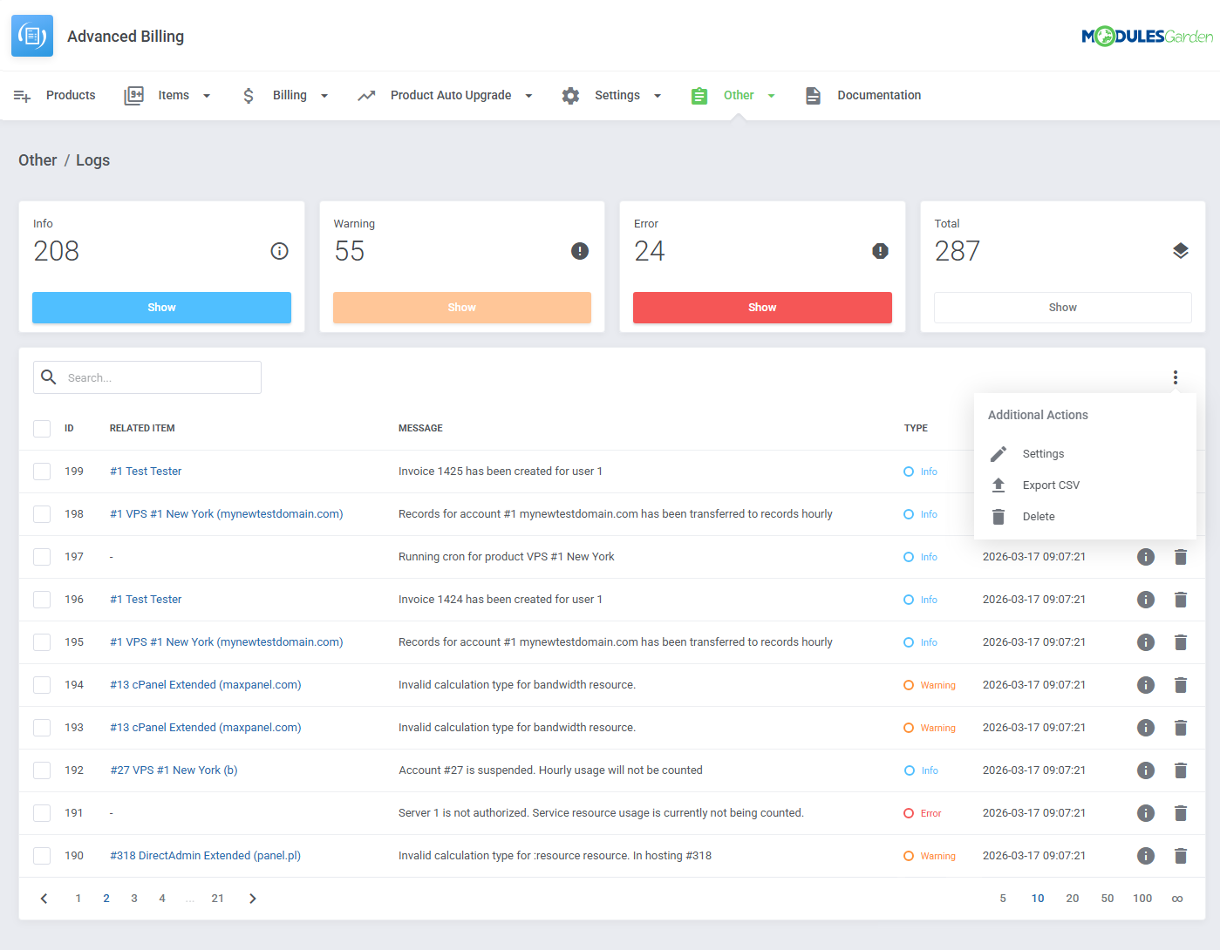The image size is (1220, 950).
Task: Open the three-dot additional actions menu
Action: 1176,377
